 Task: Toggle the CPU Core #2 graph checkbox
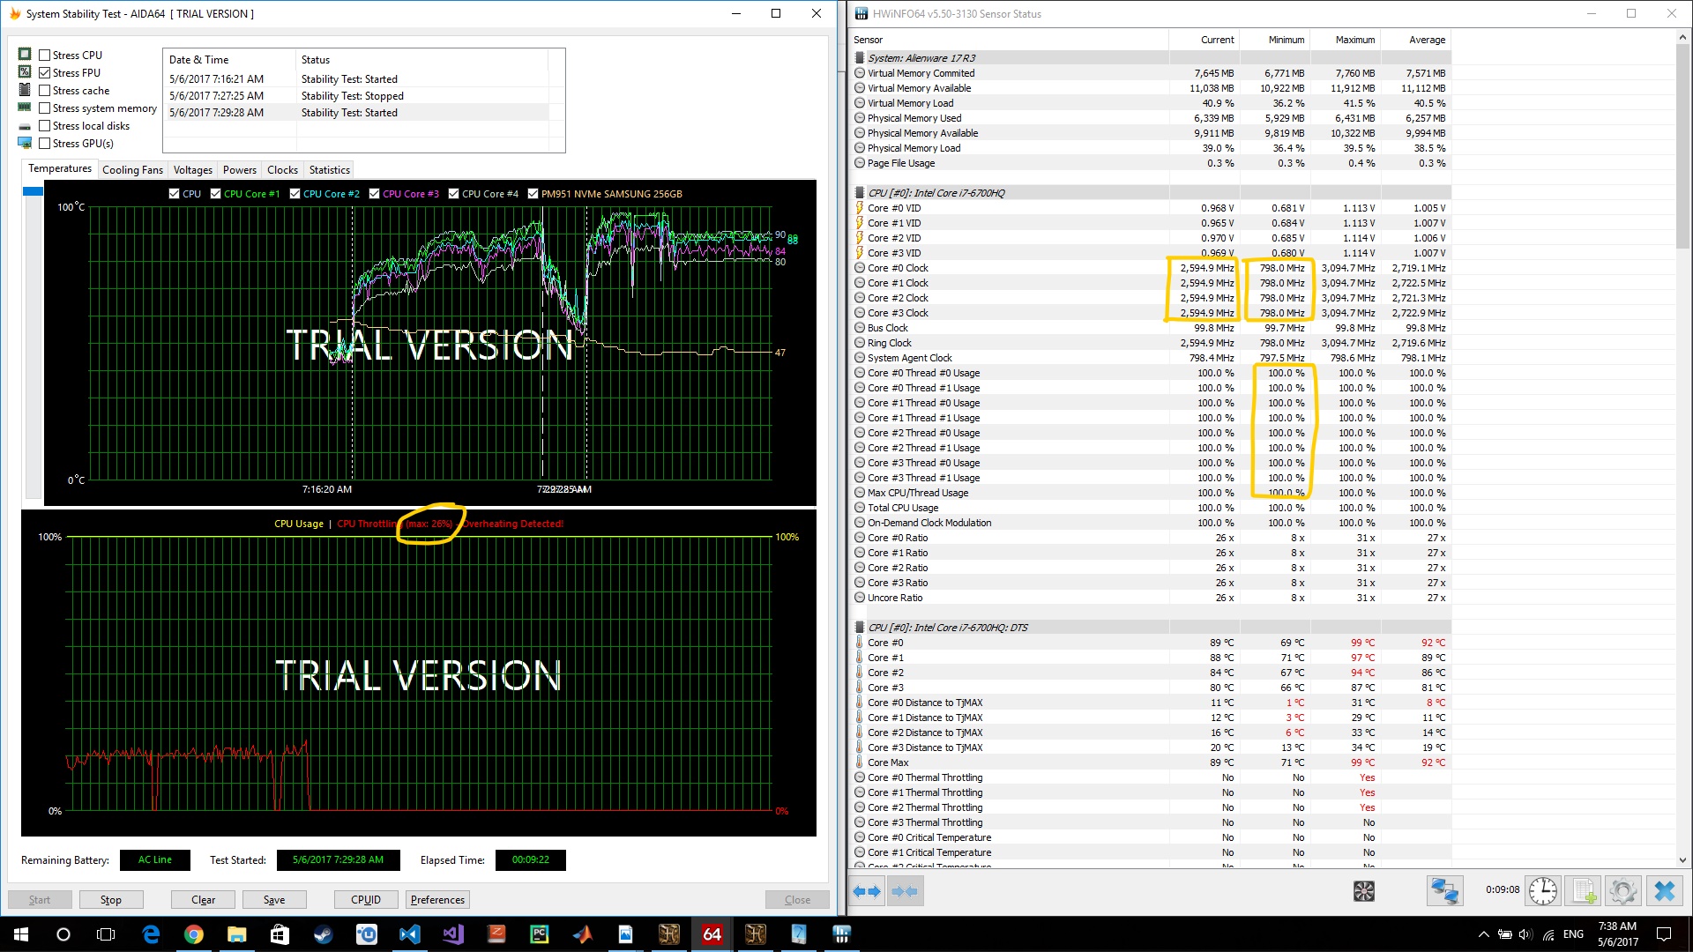pos(295,194)
